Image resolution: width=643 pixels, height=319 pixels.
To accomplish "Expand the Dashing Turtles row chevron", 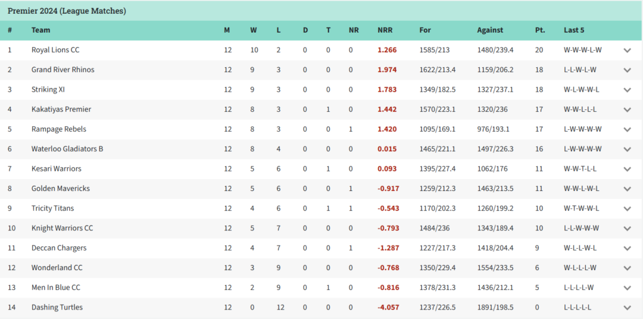I will click(627, 308).
